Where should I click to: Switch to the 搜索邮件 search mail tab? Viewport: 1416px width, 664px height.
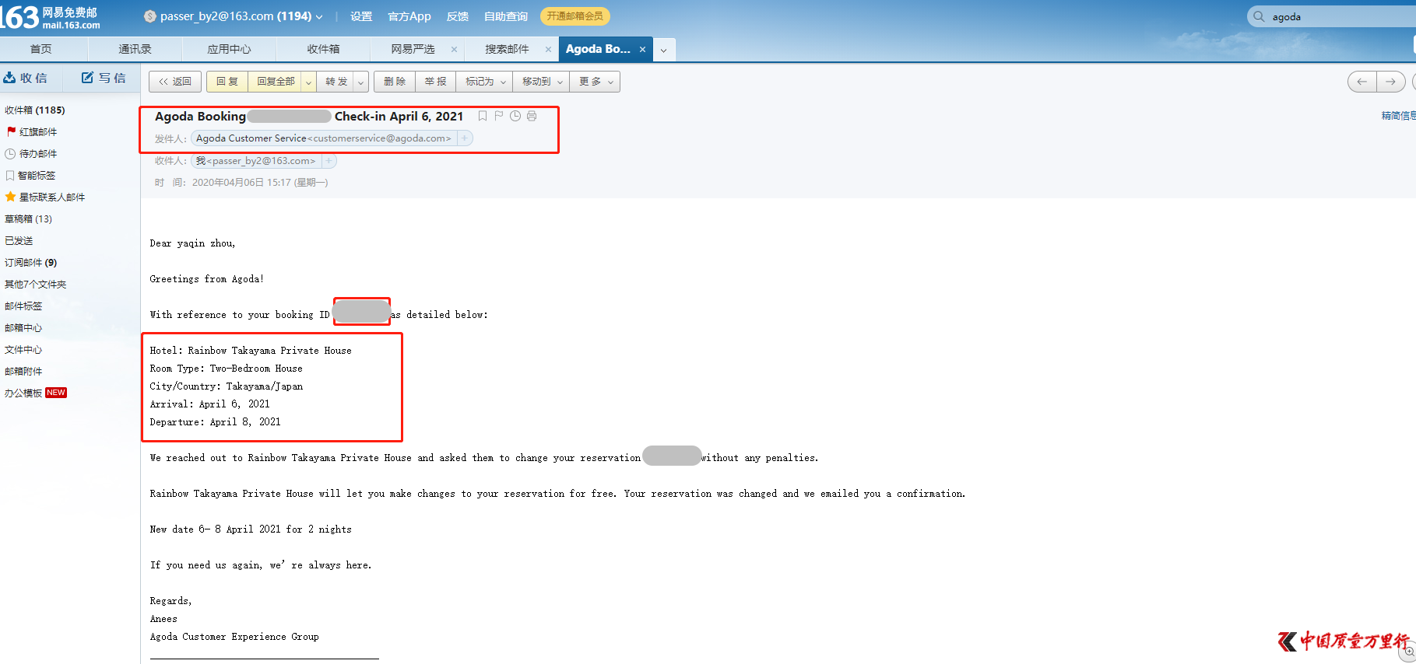coord(507,49)
